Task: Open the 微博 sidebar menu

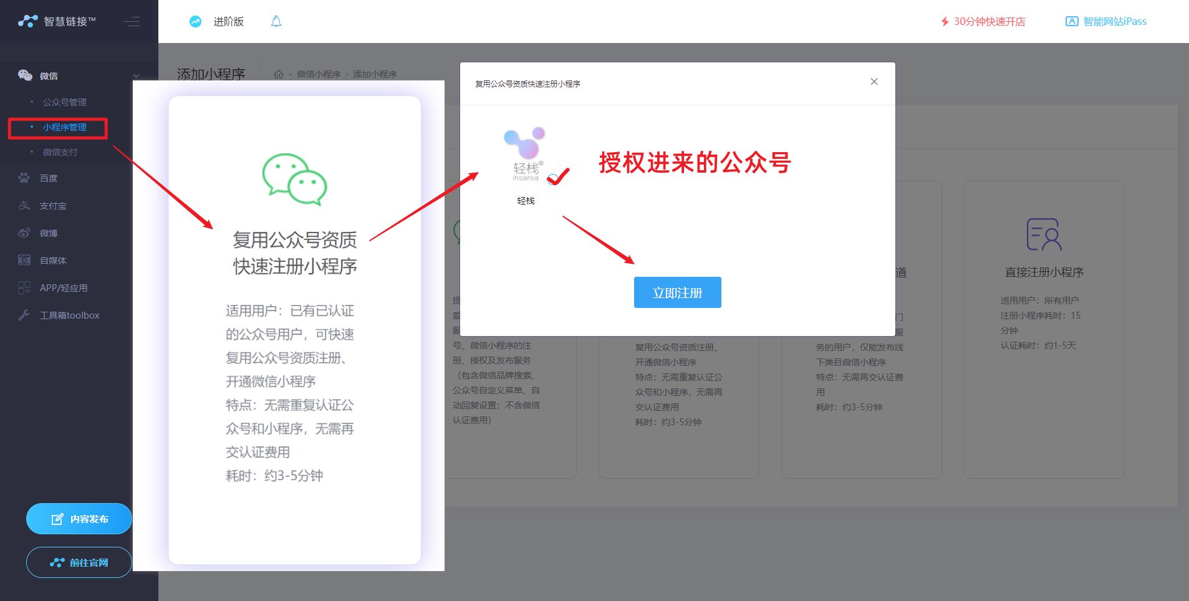Action: pos(49,233)
